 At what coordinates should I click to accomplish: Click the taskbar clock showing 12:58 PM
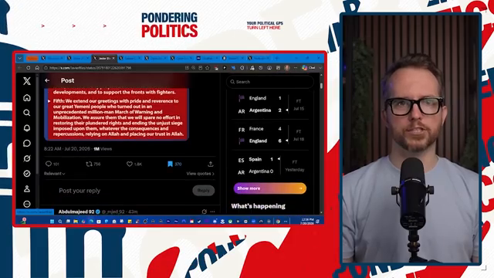click(x=307, y=222)
